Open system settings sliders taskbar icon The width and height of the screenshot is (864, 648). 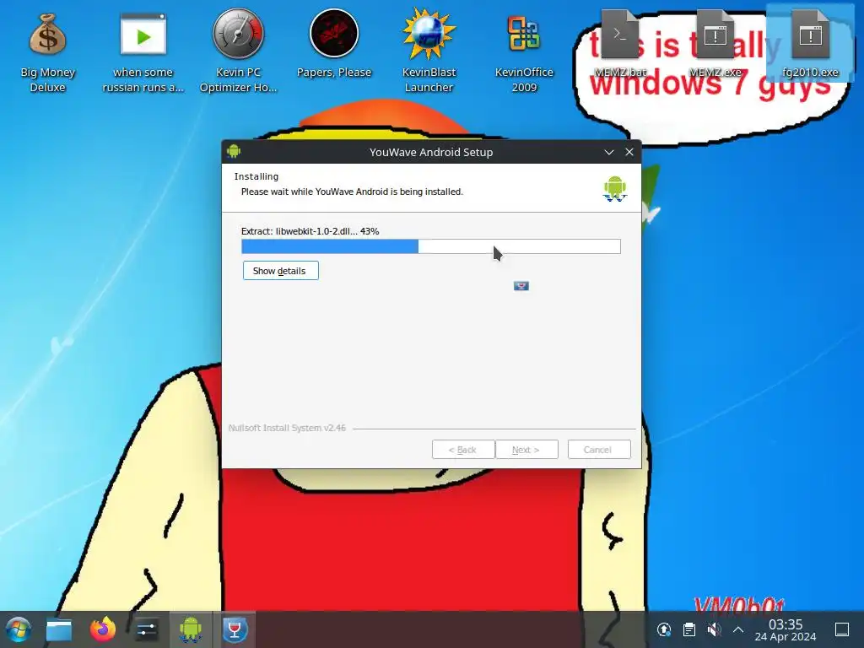tap(147, 629)
